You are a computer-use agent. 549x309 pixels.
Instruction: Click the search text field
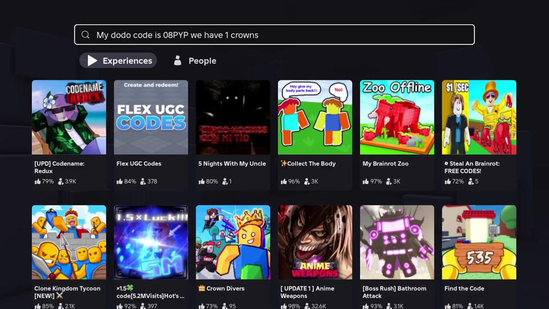274,35
